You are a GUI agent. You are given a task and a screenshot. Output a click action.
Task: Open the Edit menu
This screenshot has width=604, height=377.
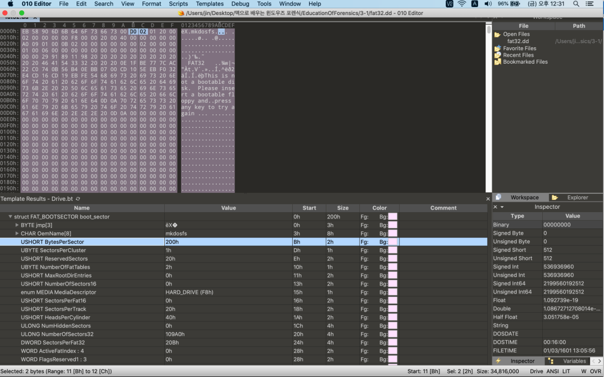click(81, 4)
